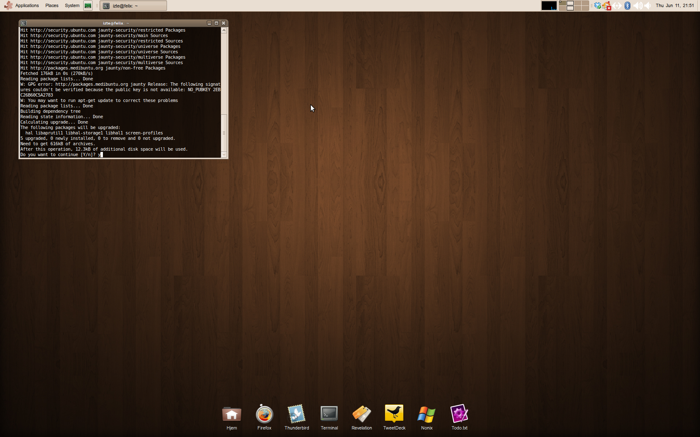Open the terminal window menu icon in its title bar
The image size is (700, 437).
tap(24, 23)
